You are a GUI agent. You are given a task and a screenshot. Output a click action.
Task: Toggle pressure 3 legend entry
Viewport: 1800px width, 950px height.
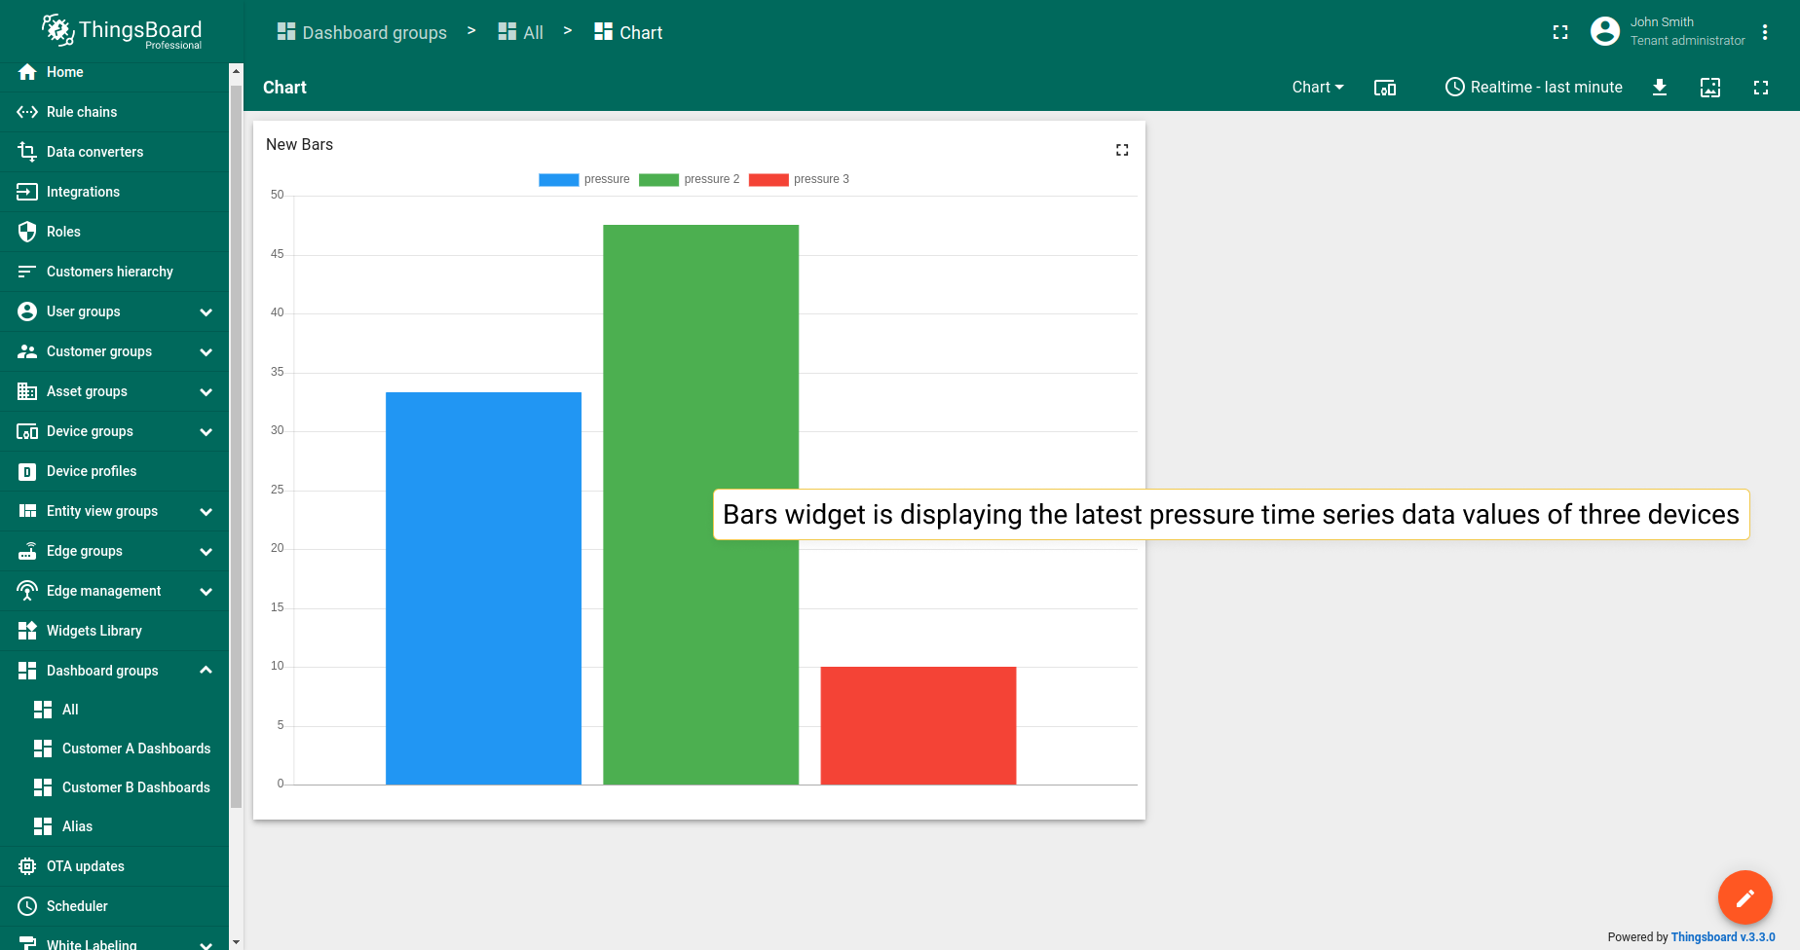(x=799, y=179)
